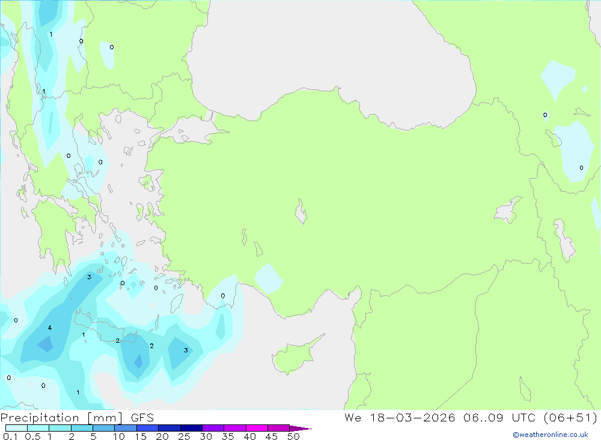
Task: Click the magenta swatch between 40 and 45
Action: [257, 428]
